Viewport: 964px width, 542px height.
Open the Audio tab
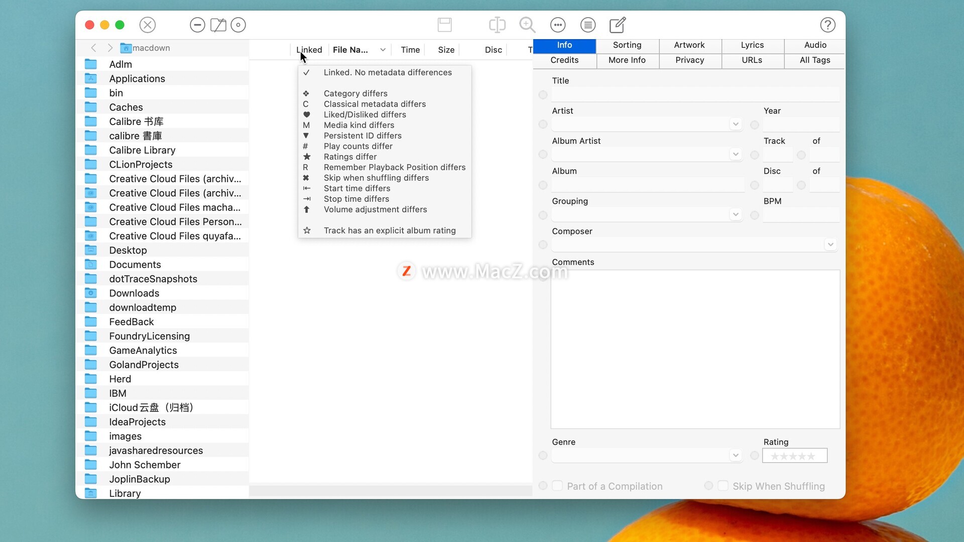(815, 45)
